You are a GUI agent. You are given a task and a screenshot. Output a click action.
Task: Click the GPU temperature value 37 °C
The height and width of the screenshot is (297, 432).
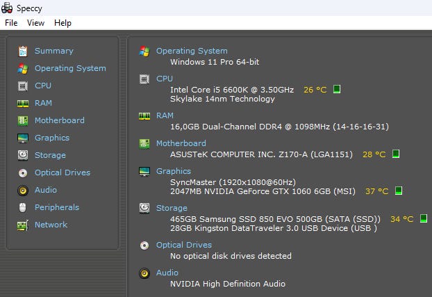click(x=376, y=191)
